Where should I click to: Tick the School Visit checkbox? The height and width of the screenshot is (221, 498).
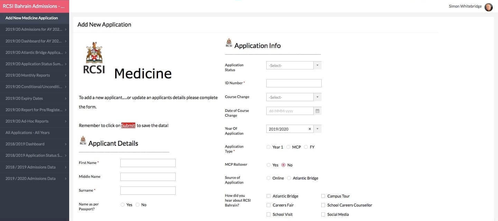(x=268, y=214)
